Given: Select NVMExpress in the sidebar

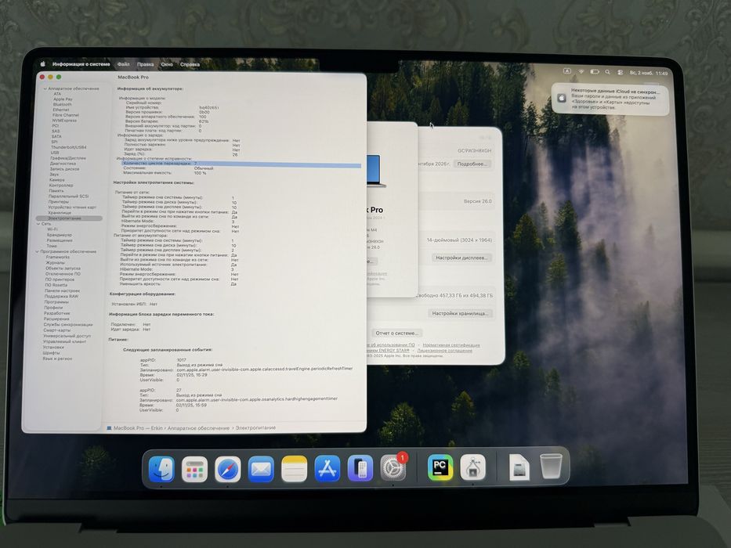Looking at the screenshot, I should point(64,121).
